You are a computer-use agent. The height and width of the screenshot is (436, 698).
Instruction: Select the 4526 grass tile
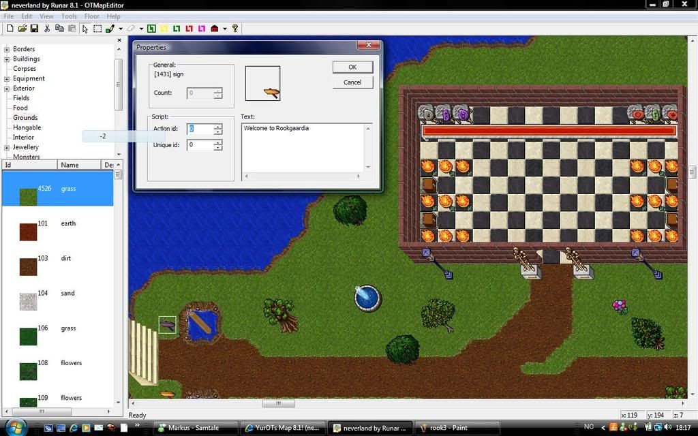click(x=57, y=189)
